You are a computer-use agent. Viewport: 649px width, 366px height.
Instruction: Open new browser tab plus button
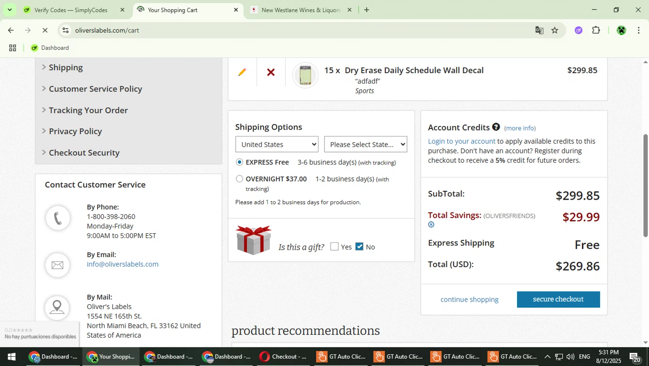click(366, 10)
